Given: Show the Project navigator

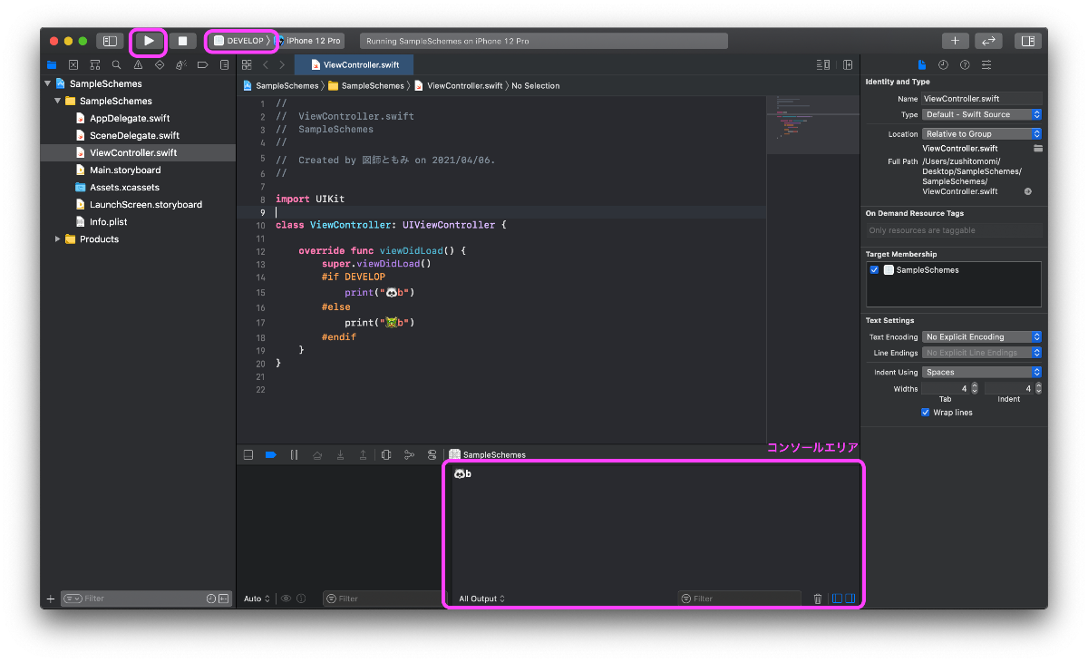Looking at the screenshot, I should (x=52, y=65).
